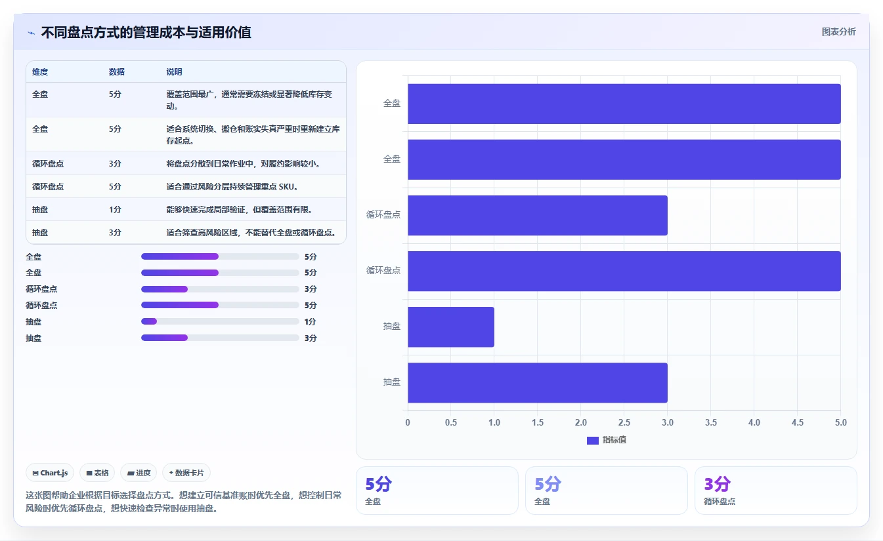Click the 1.5 tick on the x-axis
Viewport: 883px width, 541px height.
(538, 423)
